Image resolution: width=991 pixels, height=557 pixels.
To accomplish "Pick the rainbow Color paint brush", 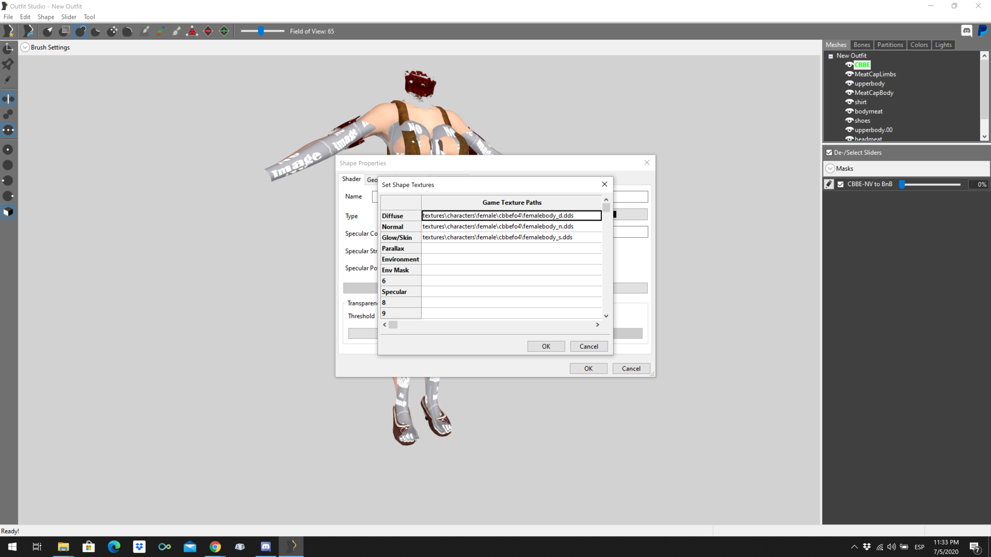I will (x=161, y=31).
